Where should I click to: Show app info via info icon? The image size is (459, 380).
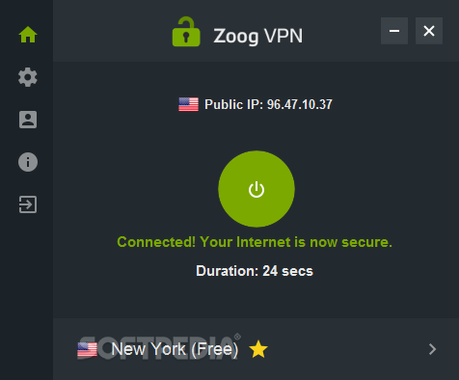point(28,162)
